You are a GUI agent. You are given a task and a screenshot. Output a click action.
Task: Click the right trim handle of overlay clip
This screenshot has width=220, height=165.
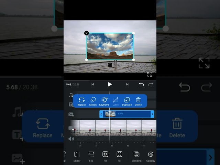click(x=152, y=114)
